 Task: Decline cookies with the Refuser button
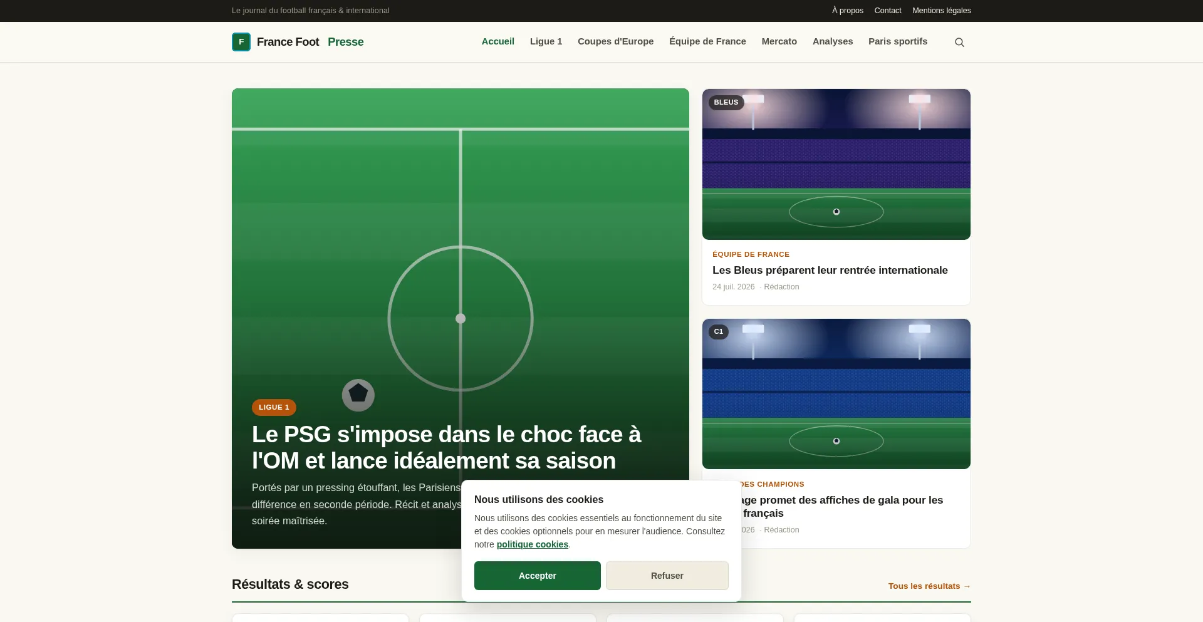(x=667, y=576)
